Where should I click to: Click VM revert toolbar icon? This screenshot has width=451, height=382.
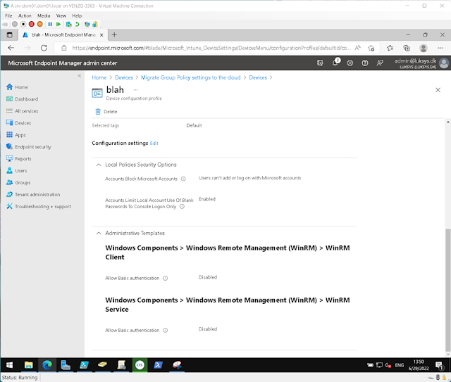[x=77, y=24]
